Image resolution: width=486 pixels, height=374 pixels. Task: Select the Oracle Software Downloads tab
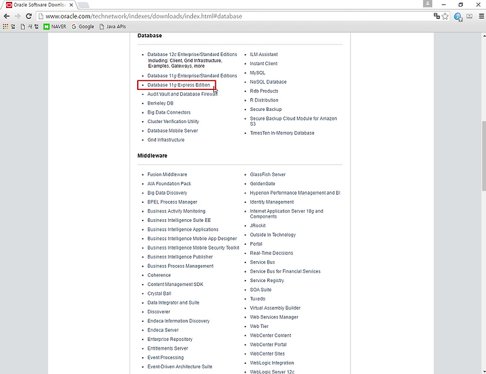[39, 5]
